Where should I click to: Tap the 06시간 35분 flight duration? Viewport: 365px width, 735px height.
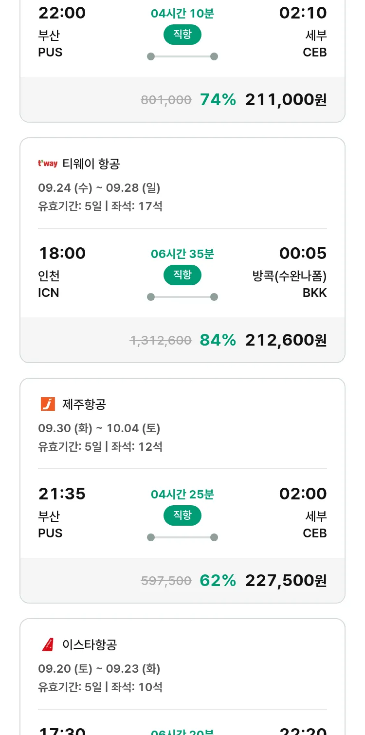182,254
